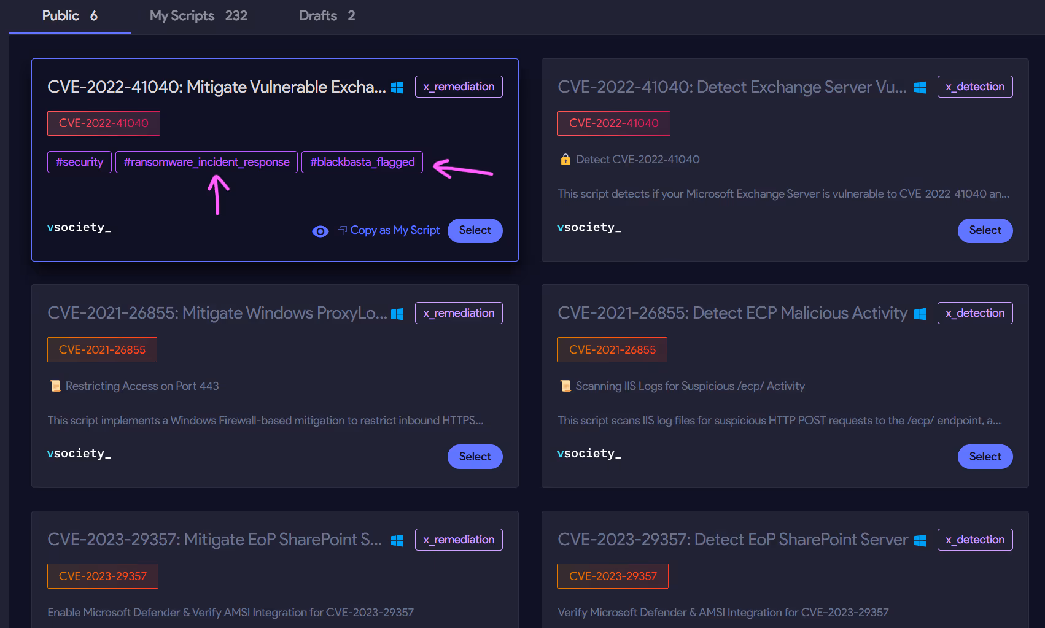Open title CVE-2022-41040: Mitigate Vulnerable Excha...
1045x628 pixels.
pyautogui.click(x=217, y=87)
